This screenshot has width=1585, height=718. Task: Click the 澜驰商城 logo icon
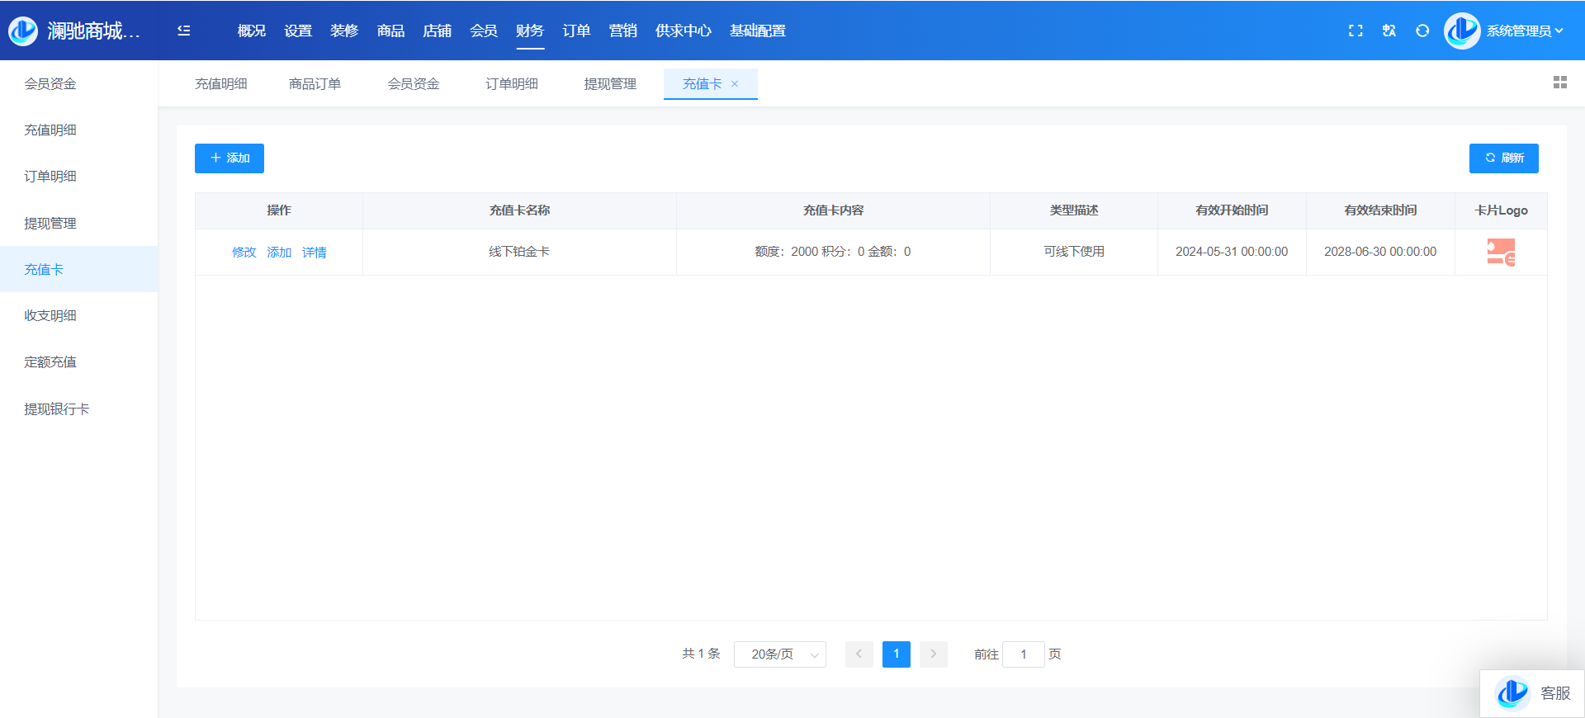(x=23, y=31)
